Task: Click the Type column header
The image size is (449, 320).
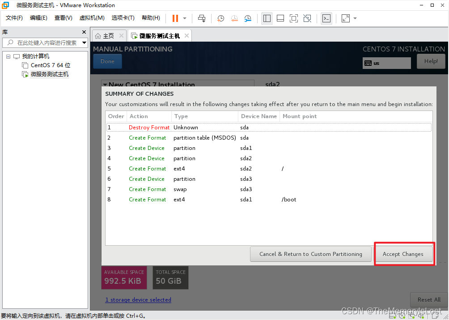Action: click(205, 116)
